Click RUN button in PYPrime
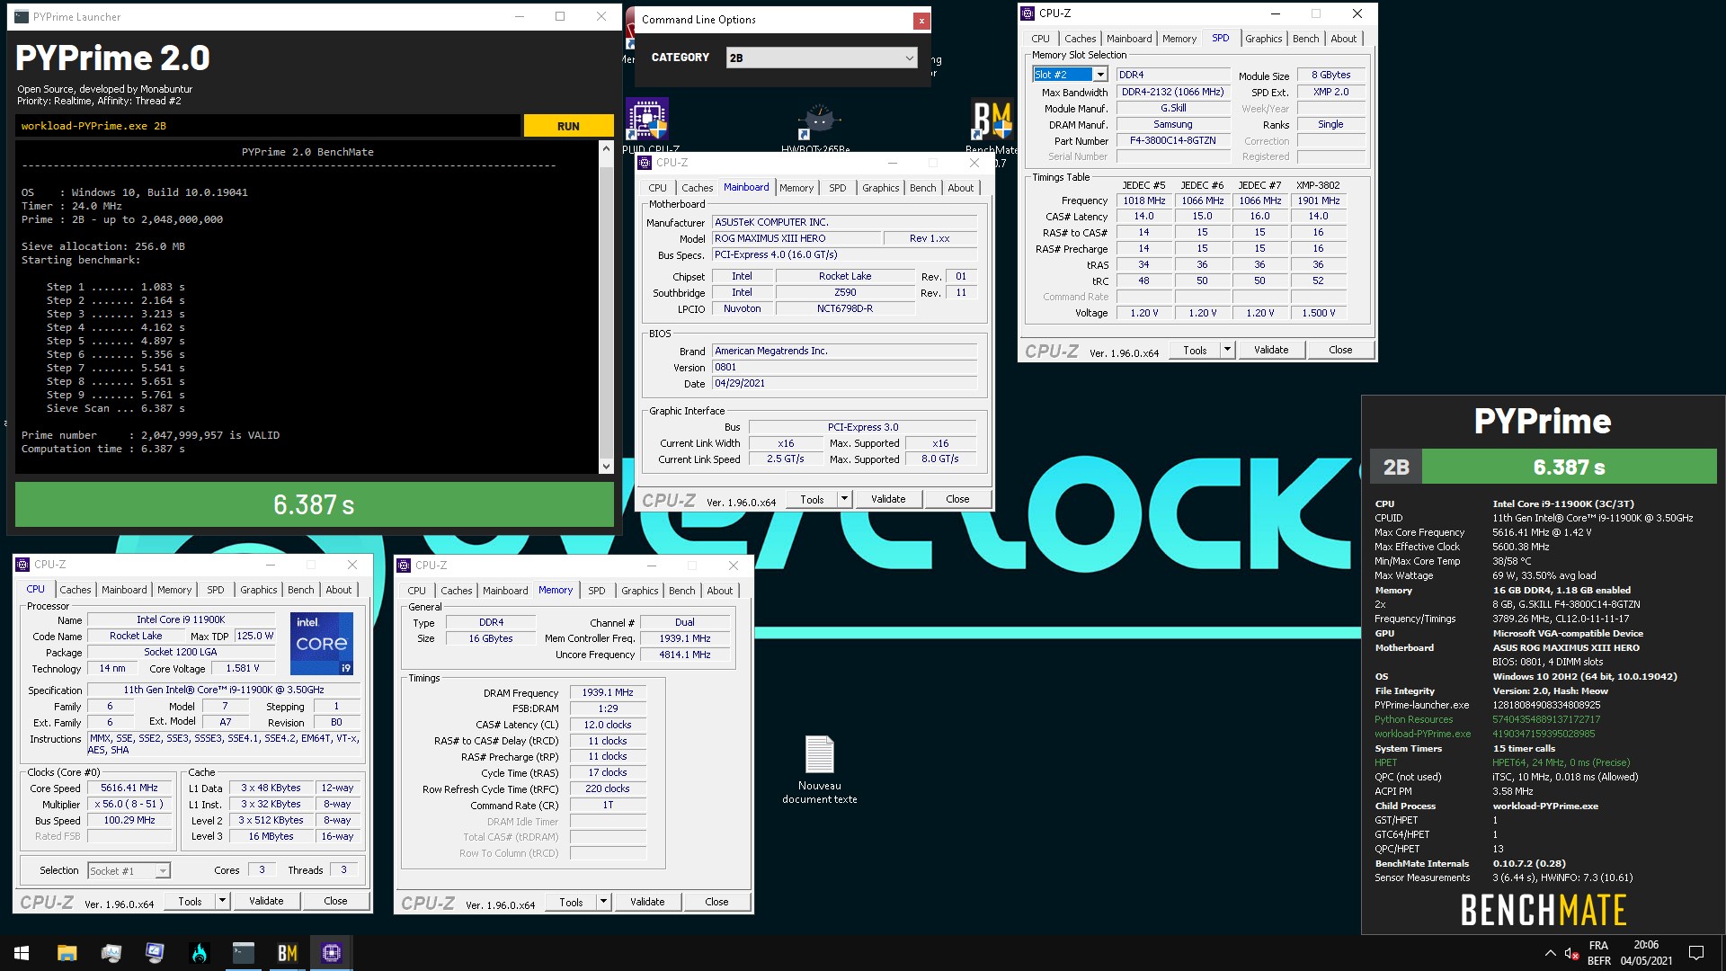1726x971 pixels. [x=568, y=126]
